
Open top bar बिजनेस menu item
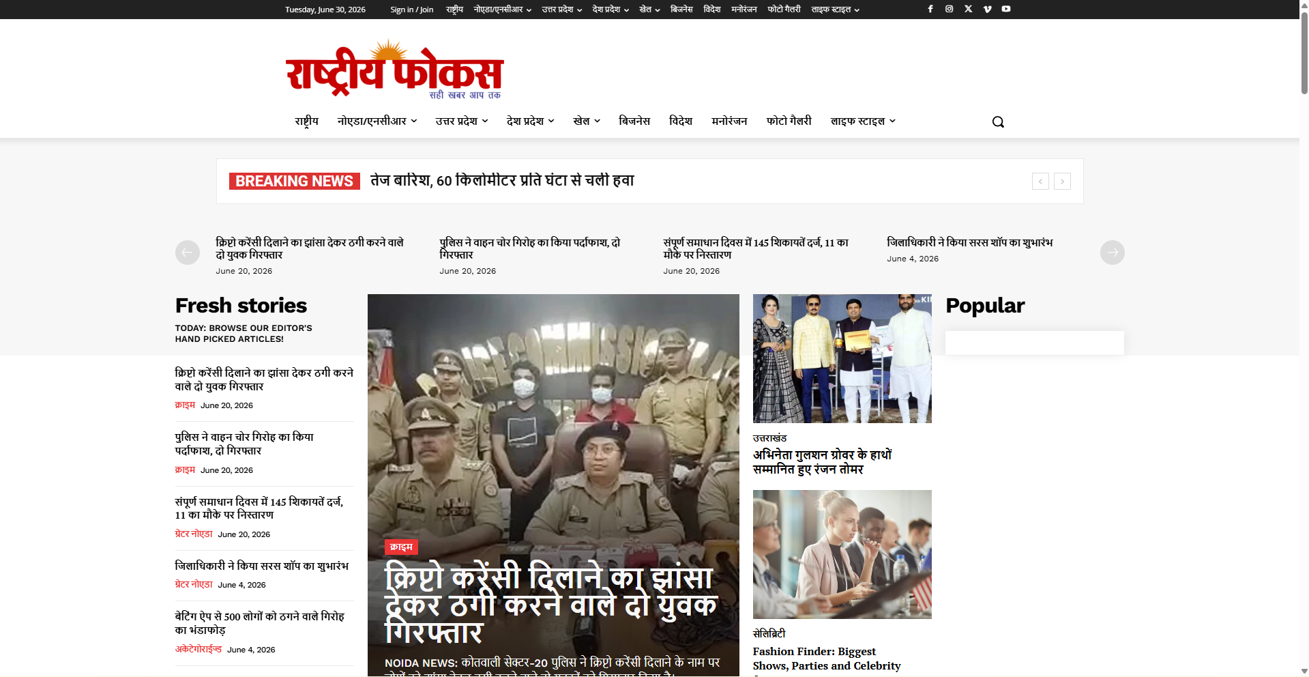[681, 10]
